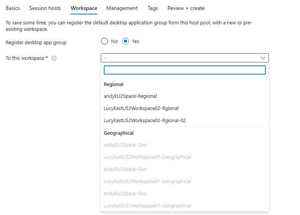Open the Session hosts tab
The image size is (300, 215).
tap(45, 8)
